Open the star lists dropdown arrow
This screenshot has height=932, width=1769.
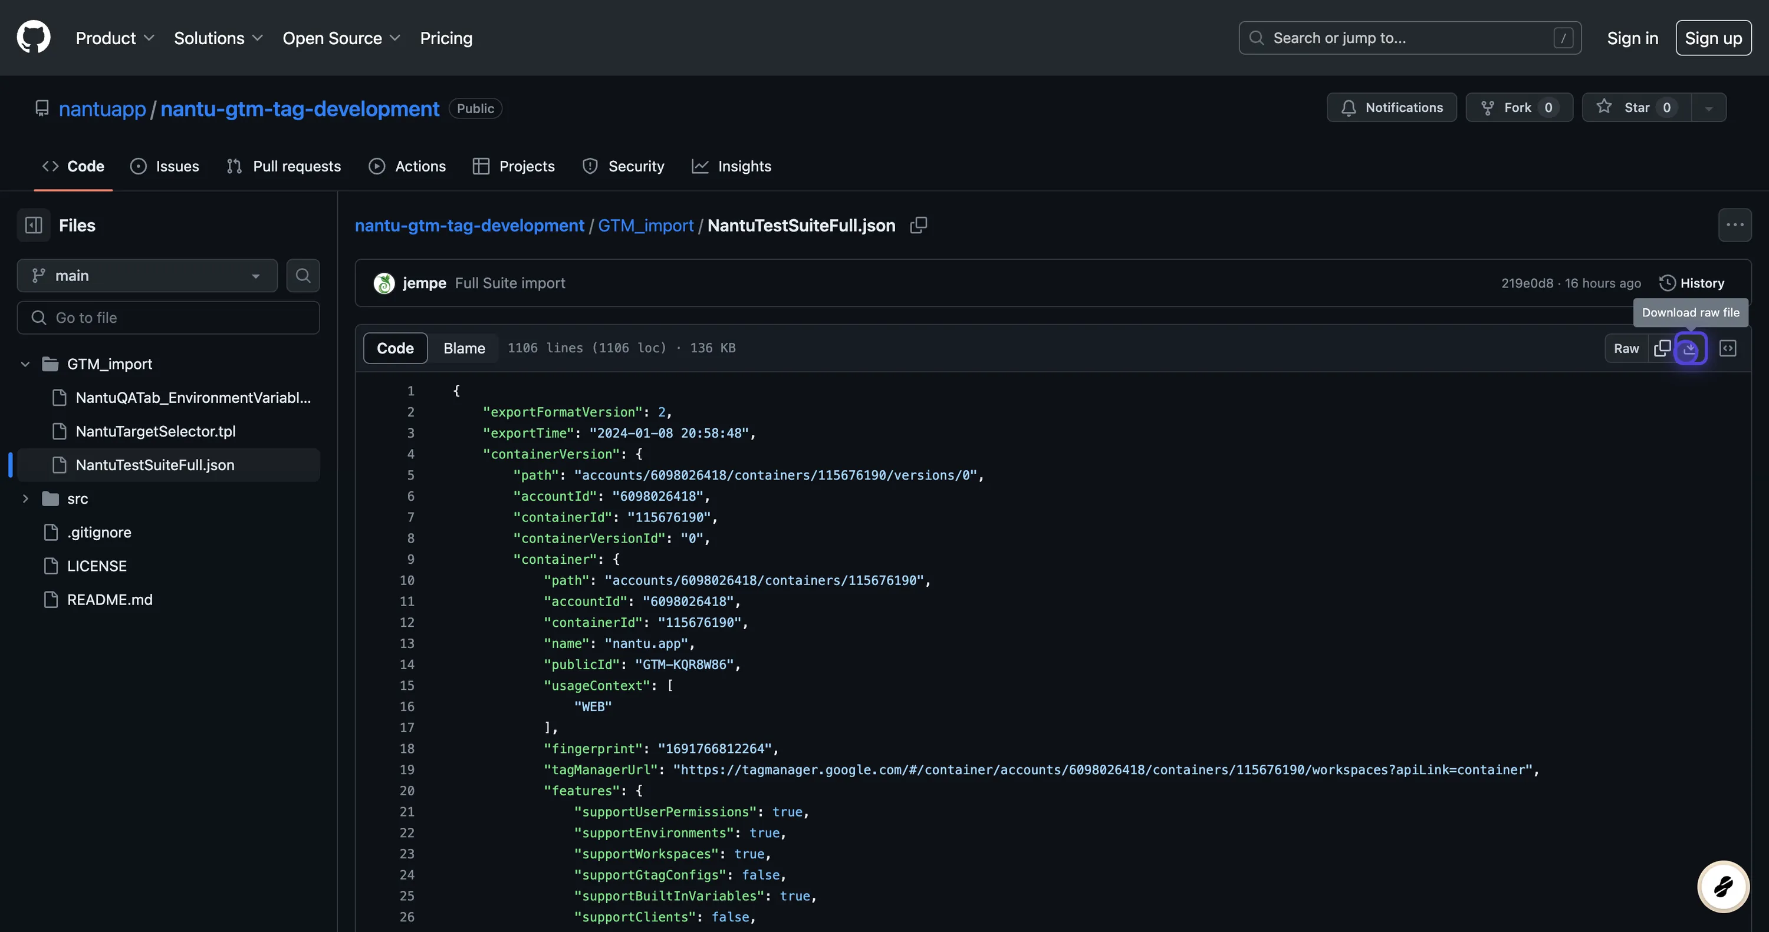(1709, 108)
